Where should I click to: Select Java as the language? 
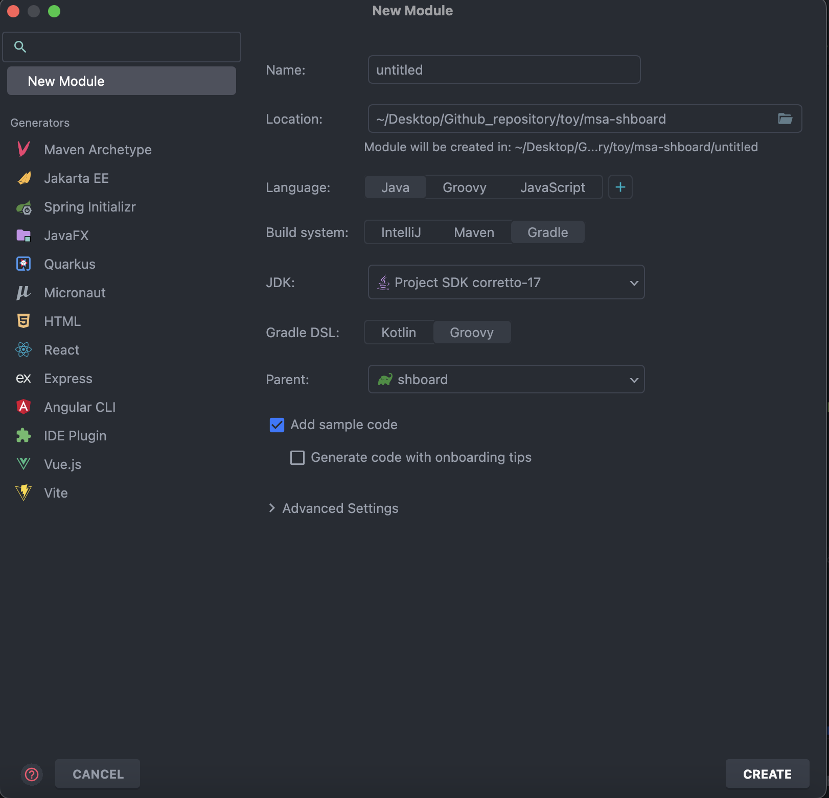point(395,187)
